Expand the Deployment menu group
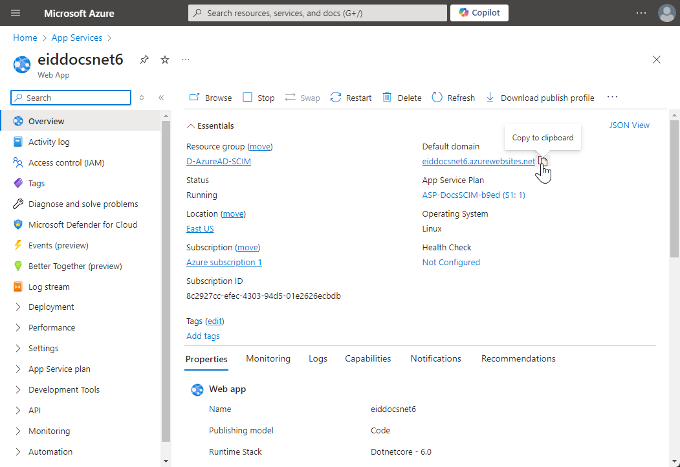 [51, 307]
